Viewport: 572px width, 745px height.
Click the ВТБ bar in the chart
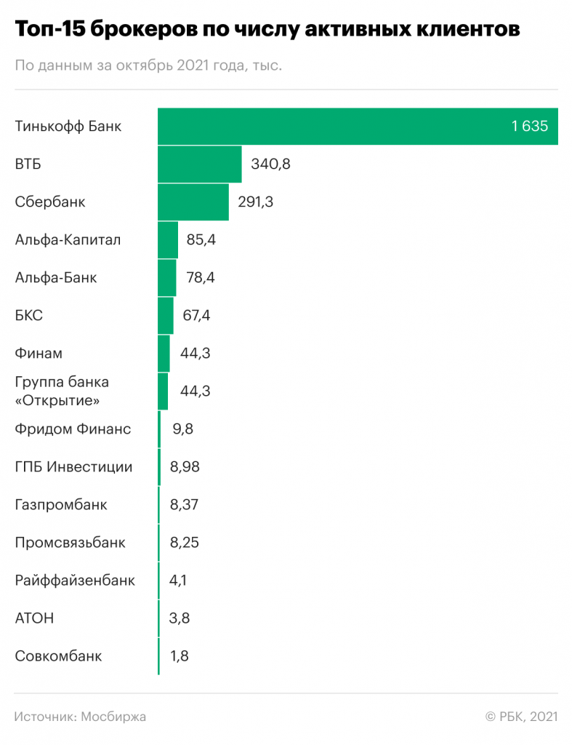[x=200, y=164]
